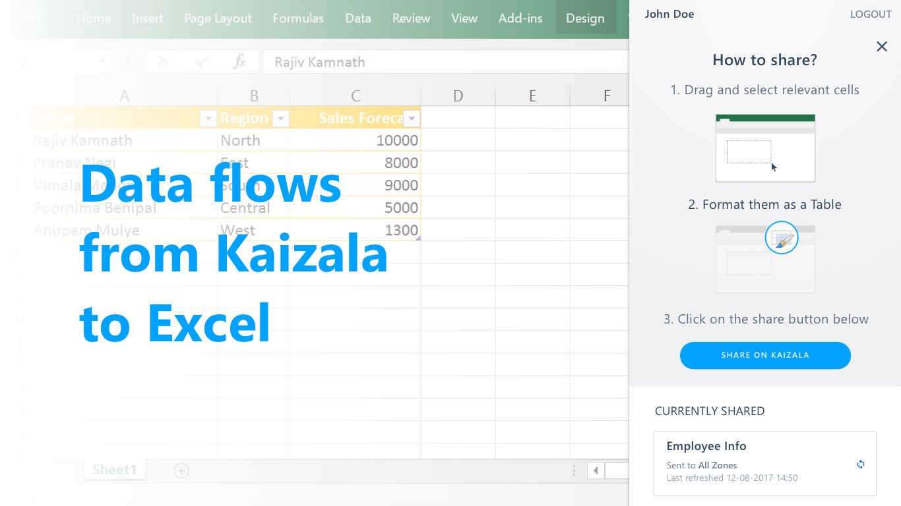Screen dimensions: 901x506
Task: Click the formula bar showing Rajiv Kamnath
Action: 446,62
